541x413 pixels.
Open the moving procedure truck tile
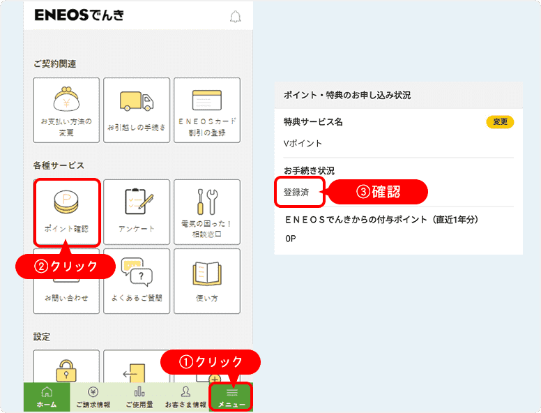[137, 110]
